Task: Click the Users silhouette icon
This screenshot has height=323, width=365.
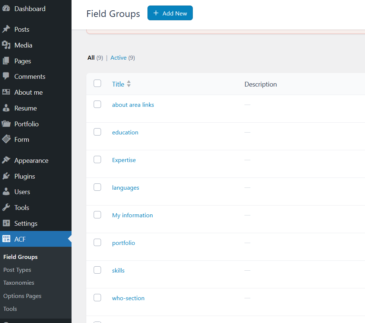Action: [6, 192]
